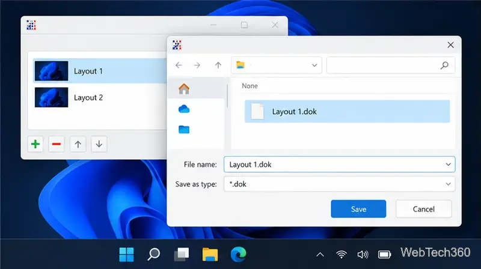Screen dimensions: 481x269
Task: Open the Windows Start menu
Action: [x=126, y=255]
